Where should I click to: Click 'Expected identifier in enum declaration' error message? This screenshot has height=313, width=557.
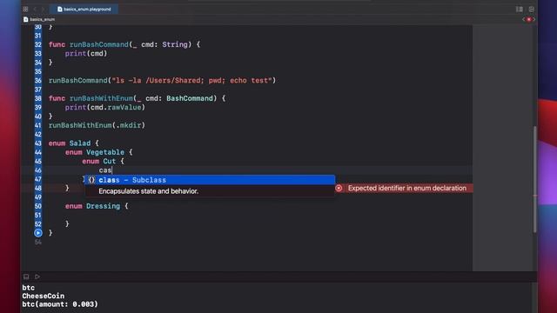(407, 188)
